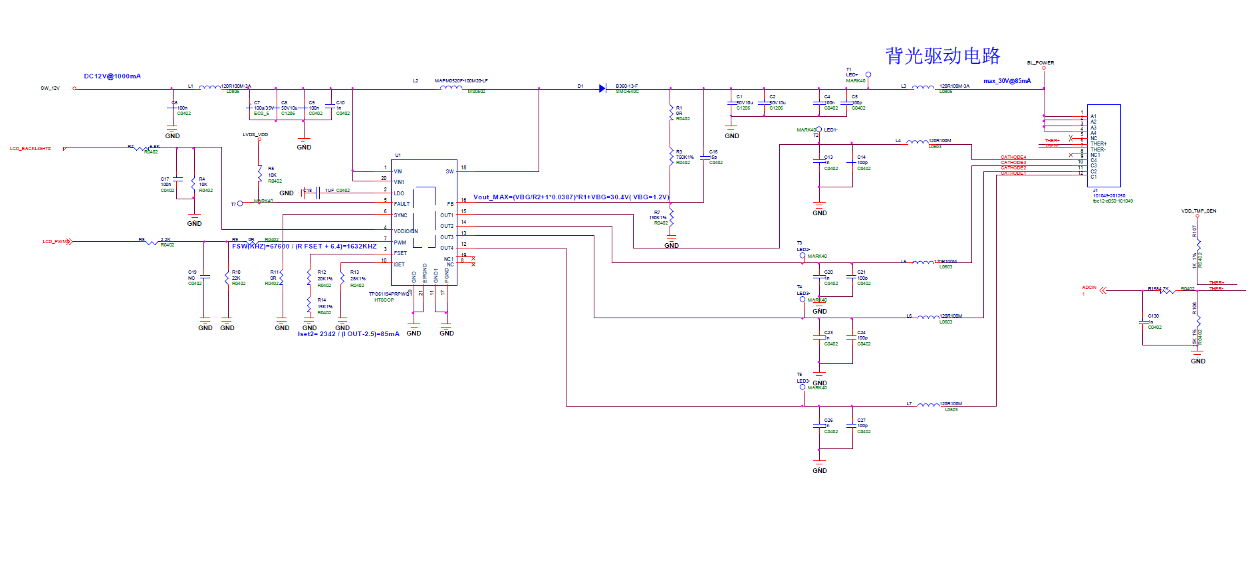Select the BL_POWER net label

(1041, 63)
